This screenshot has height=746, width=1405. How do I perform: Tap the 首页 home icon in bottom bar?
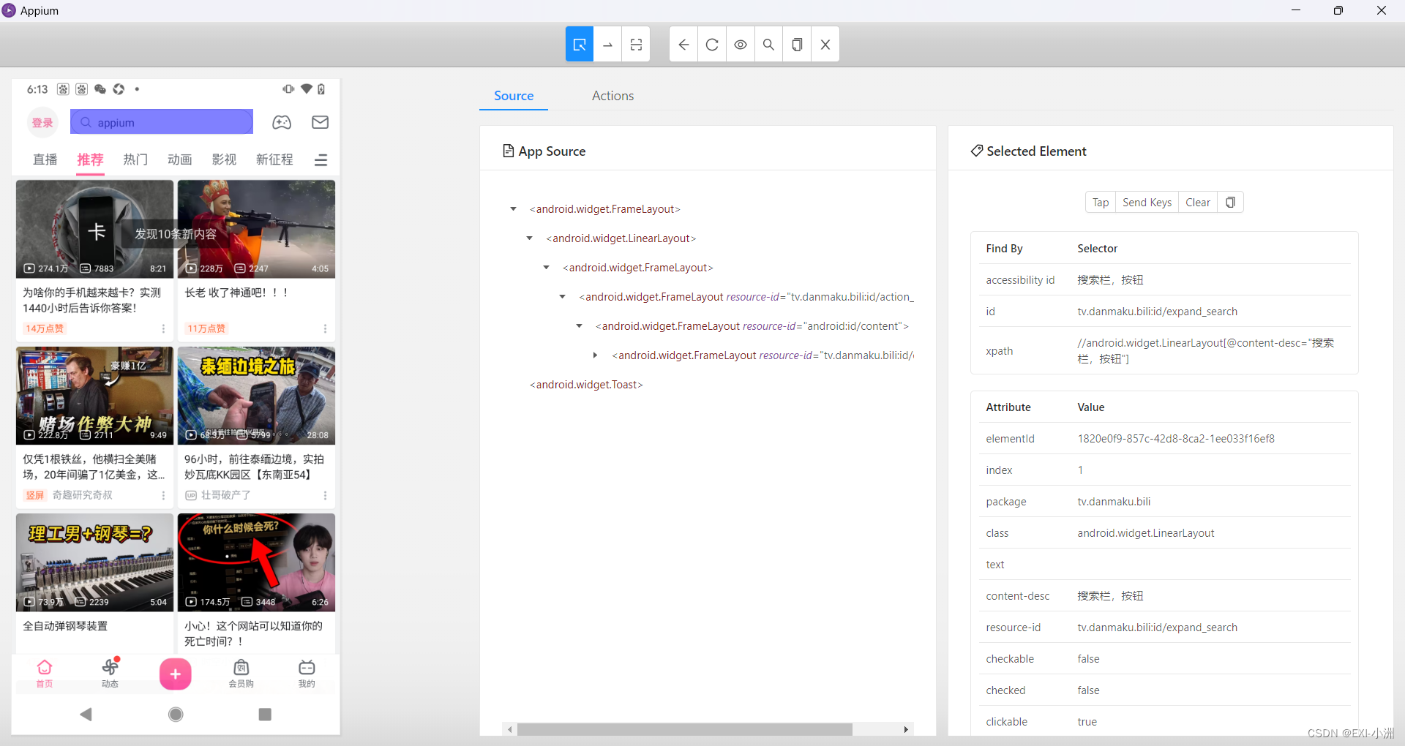[45, 673]
